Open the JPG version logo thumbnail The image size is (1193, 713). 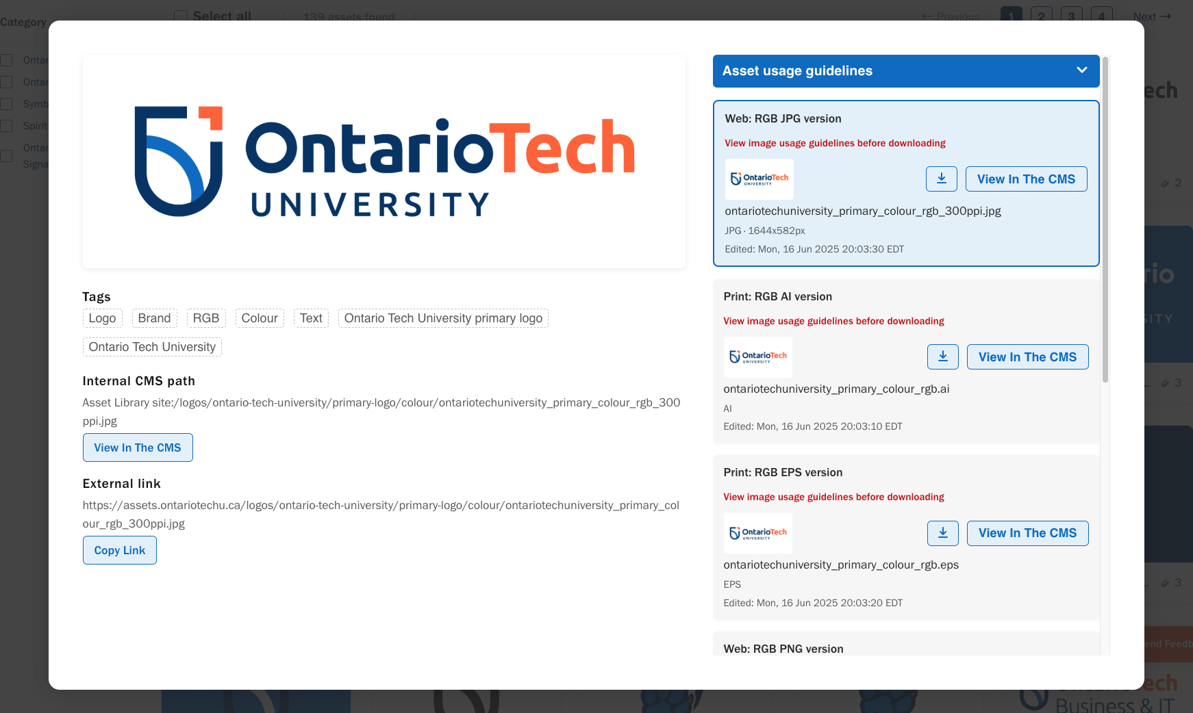[759, 179]
